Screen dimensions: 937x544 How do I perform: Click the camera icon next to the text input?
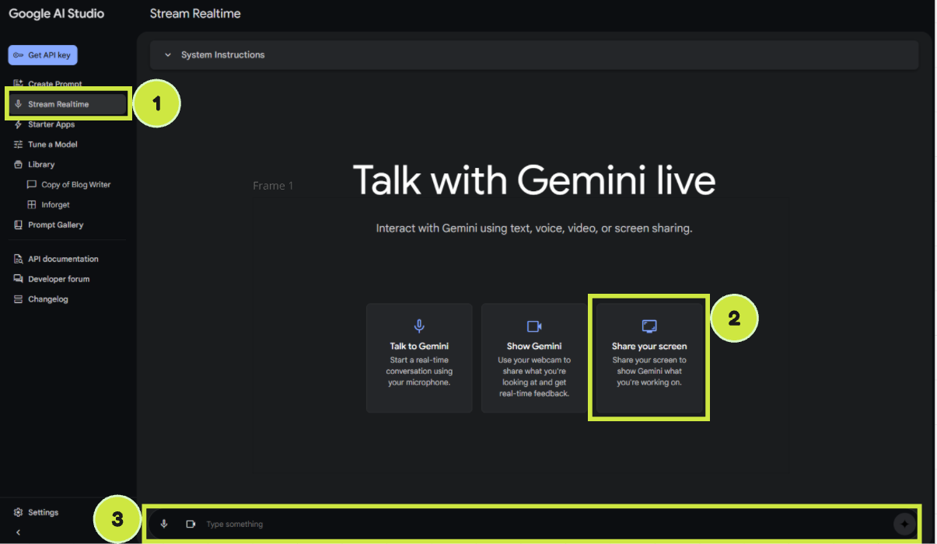pyautogui.click(x=191, y=523)
